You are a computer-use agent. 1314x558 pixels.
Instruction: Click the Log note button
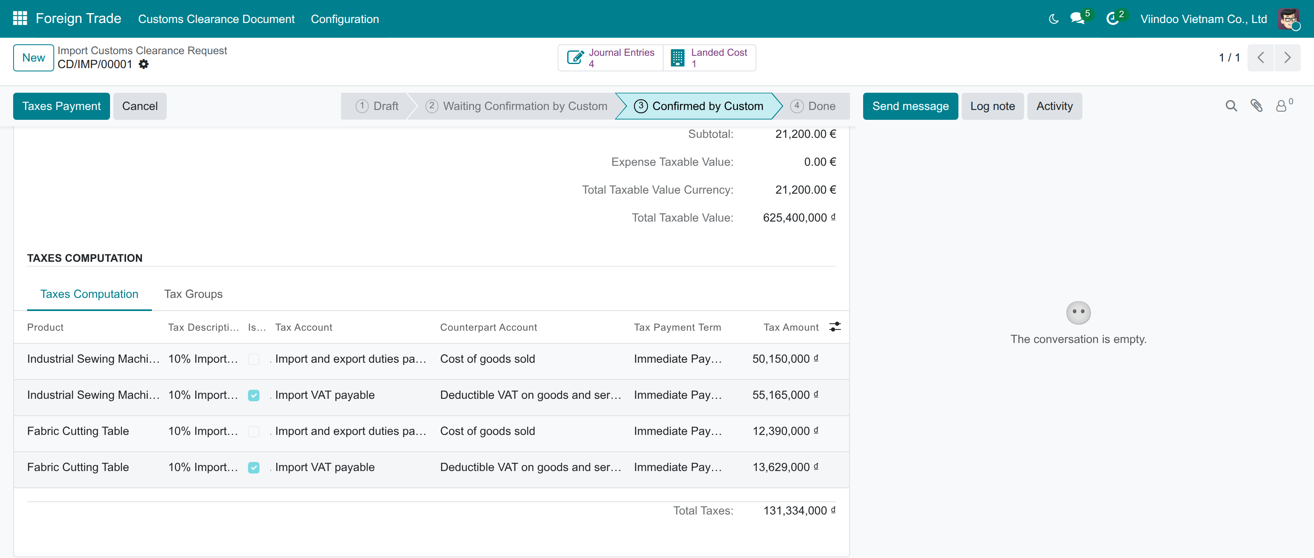click(992, 106)
